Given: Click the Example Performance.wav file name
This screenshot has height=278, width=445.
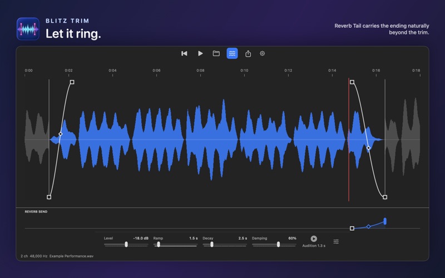Looking at the screenshot, I should tap(71, 256).
